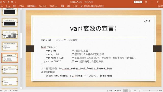
Task: Select the import slide thumbnail above the current slide
Action: coord(9,46)
